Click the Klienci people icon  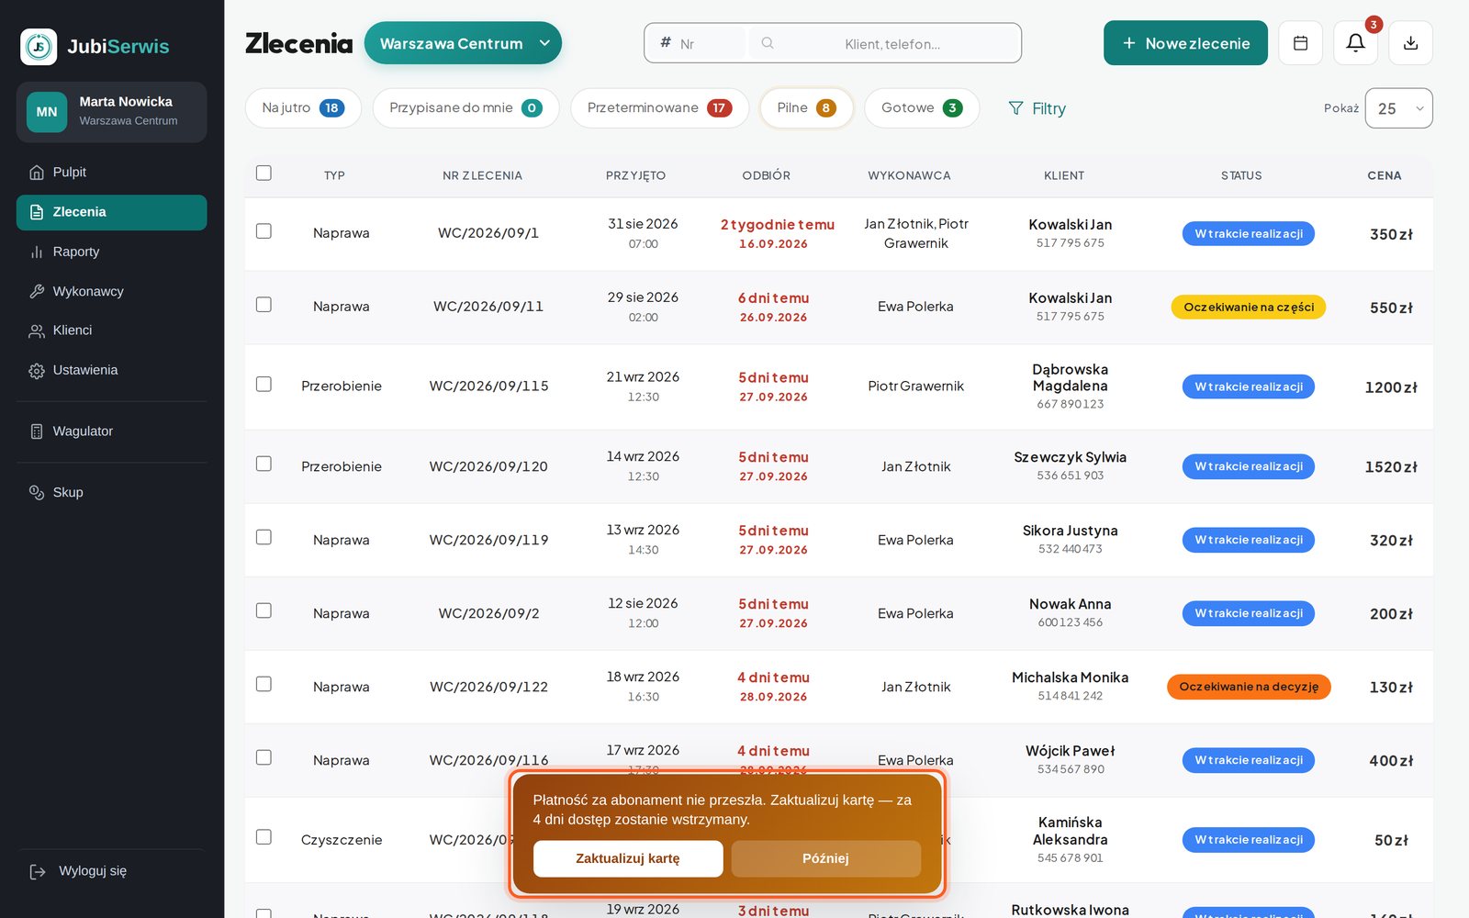pos(37,330)
